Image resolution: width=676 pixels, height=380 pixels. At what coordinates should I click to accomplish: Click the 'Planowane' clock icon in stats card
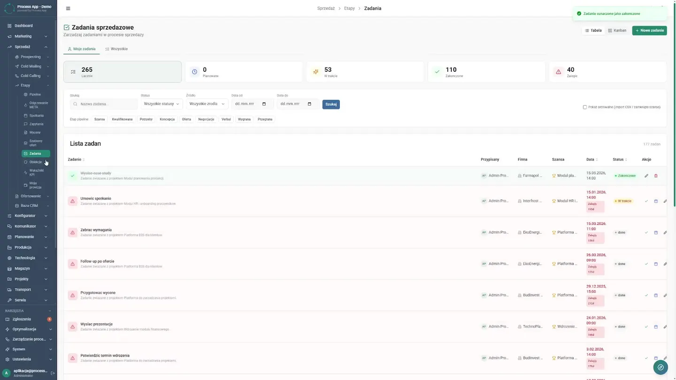click(195, 72)
